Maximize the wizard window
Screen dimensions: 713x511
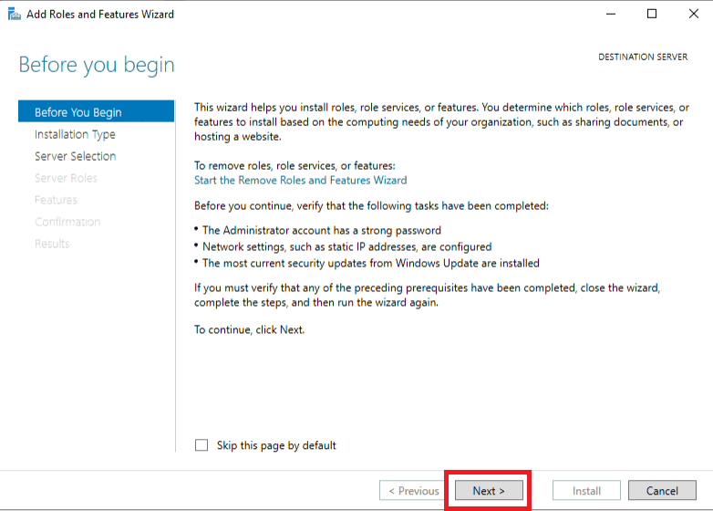652,14
